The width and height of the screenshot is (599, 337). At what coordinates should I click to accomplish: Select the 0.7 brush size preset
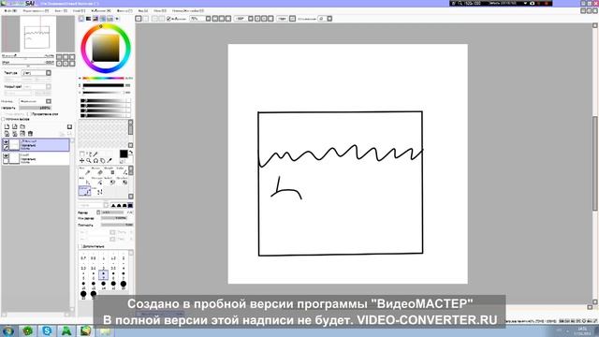[83, 258]
